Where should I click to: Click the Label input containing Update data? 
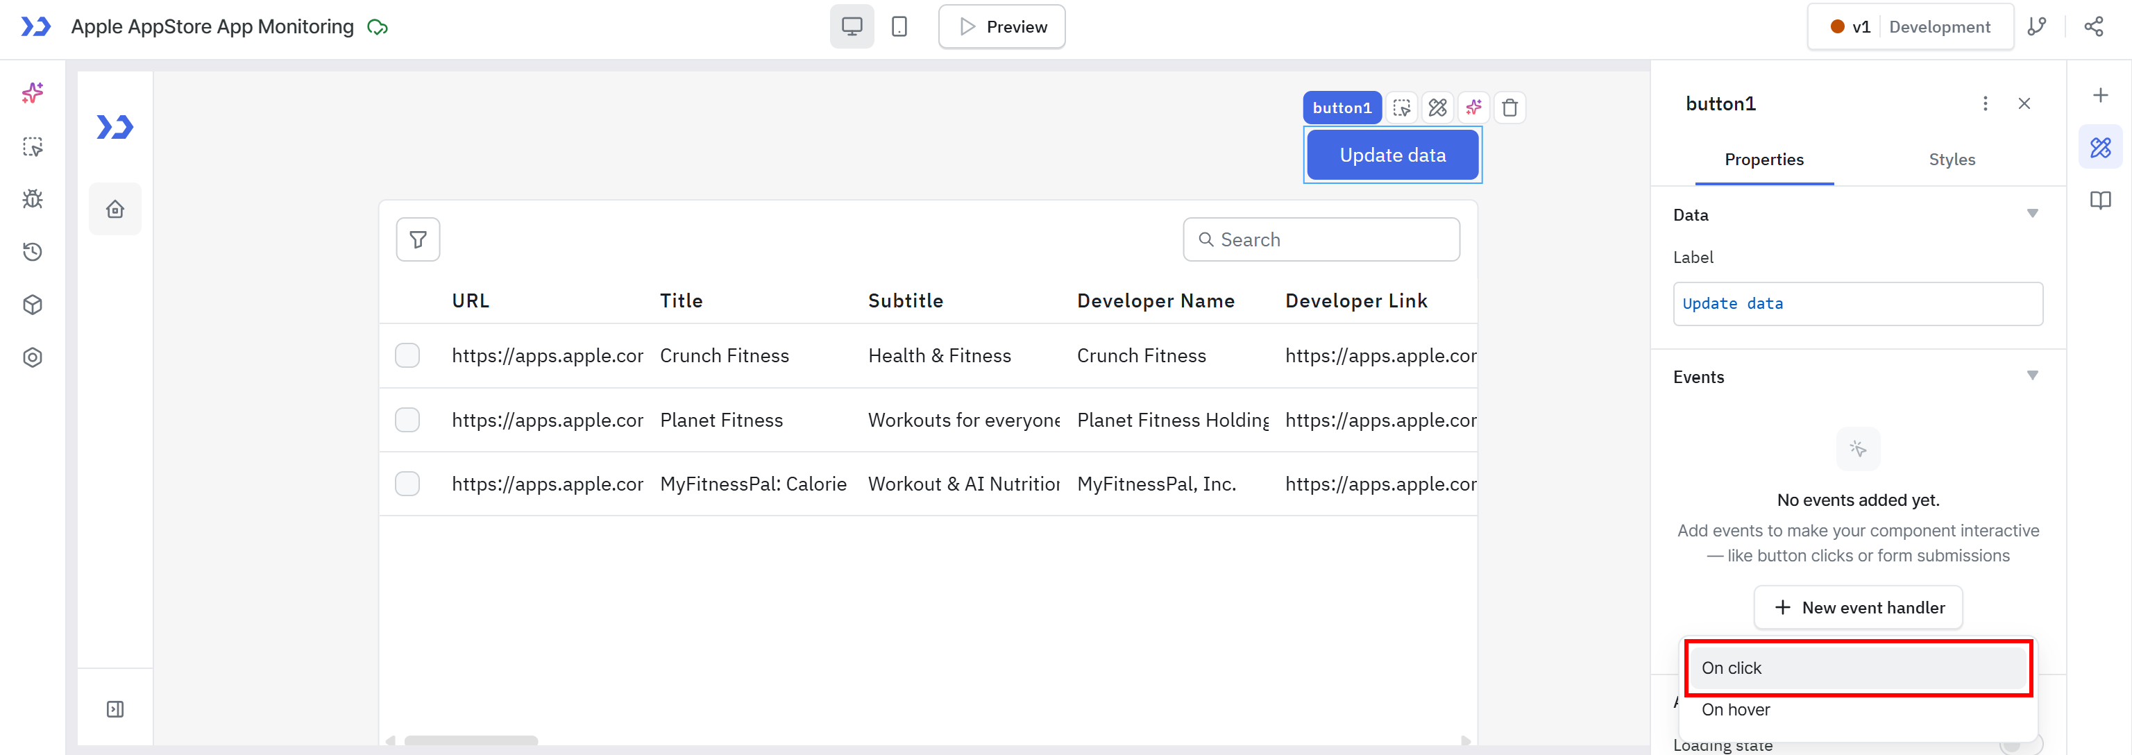[x=1857, y=304]
